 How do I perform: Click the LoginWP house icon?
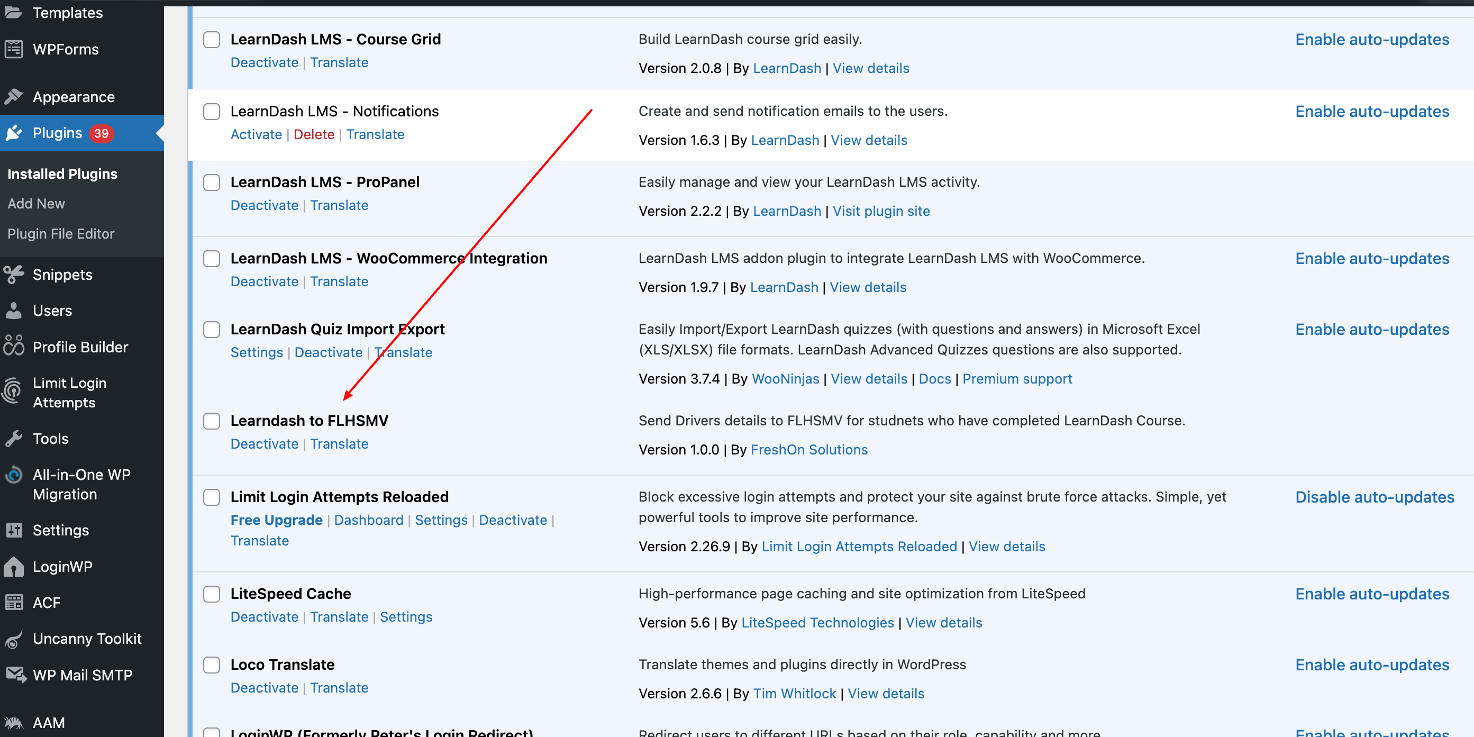14,567
